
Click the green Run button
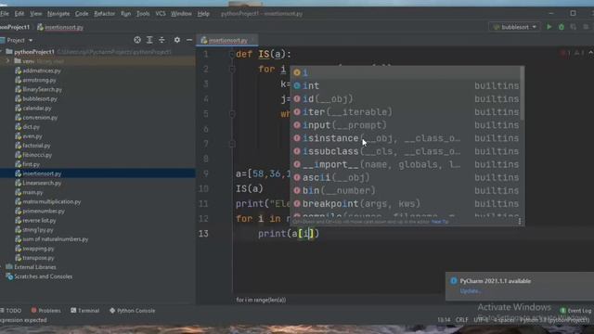point(549,27)
